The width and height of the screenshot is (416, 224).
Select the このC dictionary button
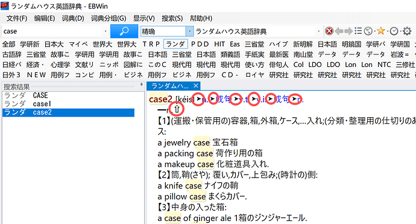coord(157,65)
